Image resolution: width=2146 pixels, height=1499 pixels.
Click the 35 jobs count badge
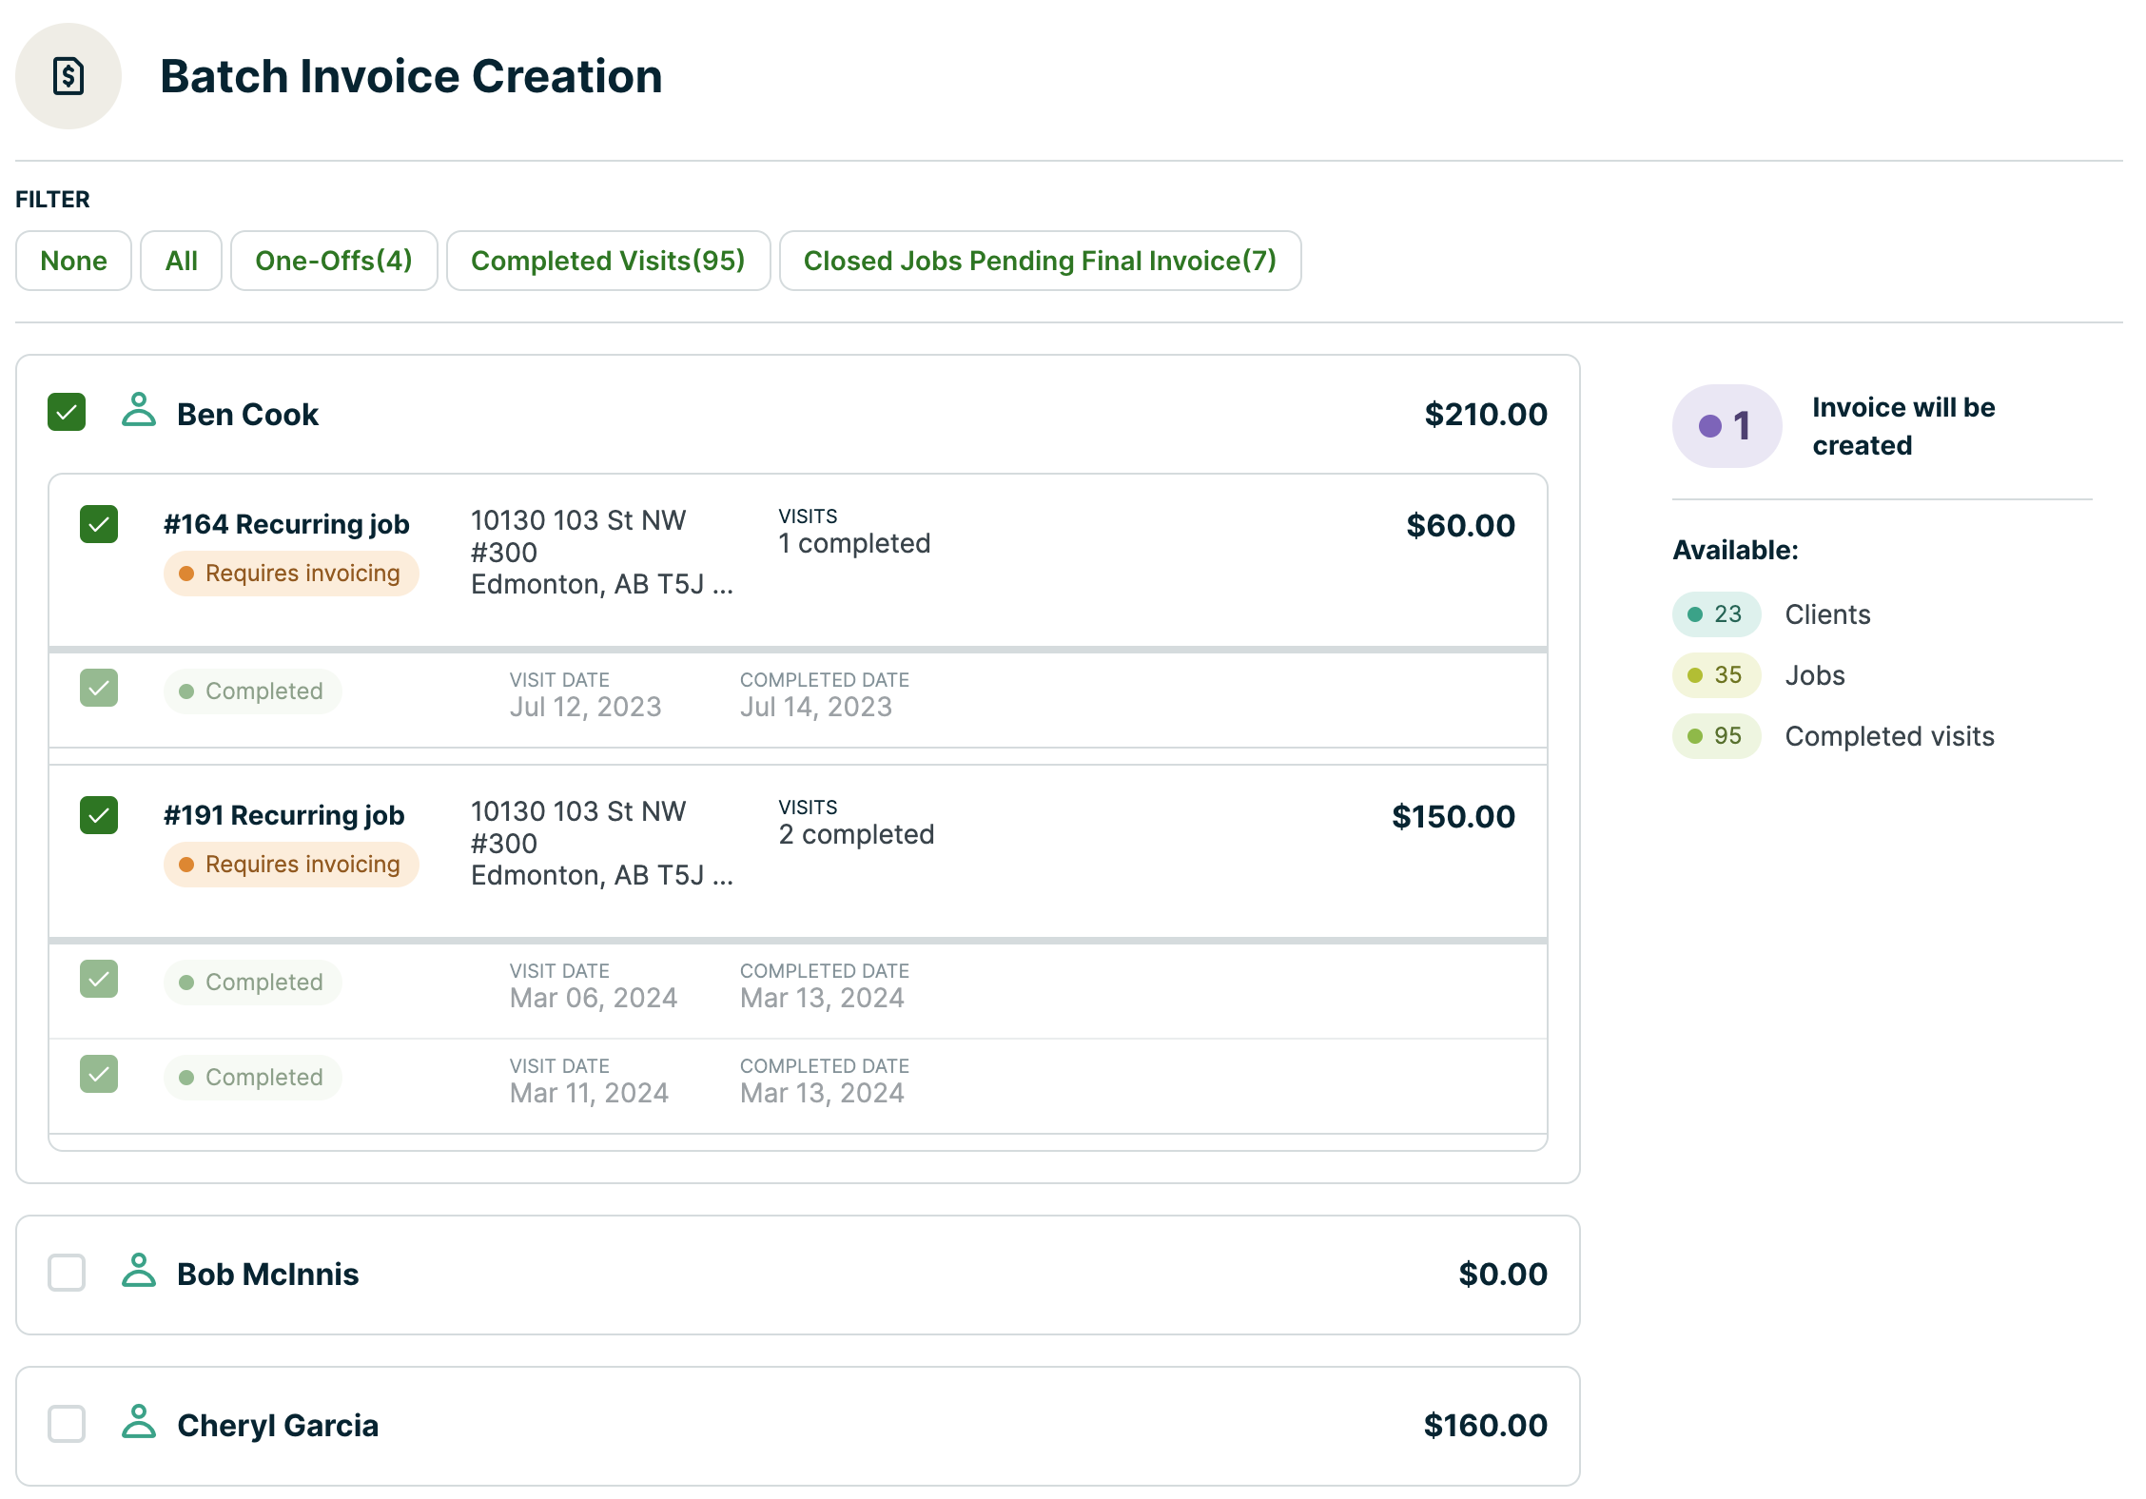coord(1716,675)
